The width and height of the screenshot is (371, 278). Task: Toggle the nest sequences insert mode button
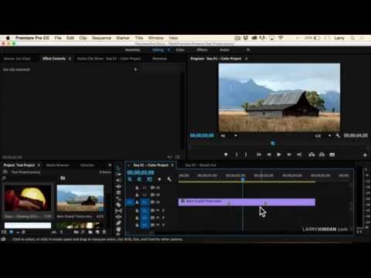(130, 179)
